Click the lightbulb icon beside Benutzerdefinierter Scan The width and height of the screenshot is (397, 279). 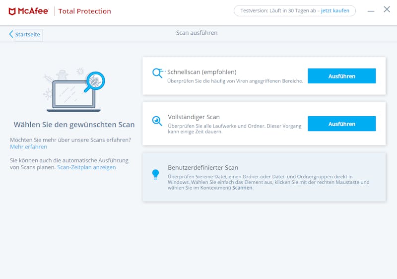point(155,174)
